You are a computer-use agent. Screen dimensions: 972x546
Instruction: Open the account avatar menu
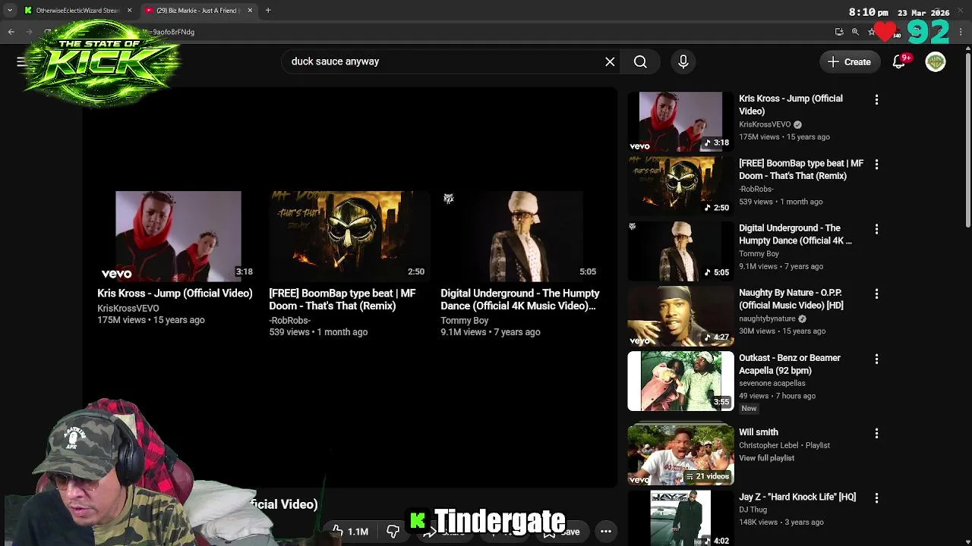[936, 62]
